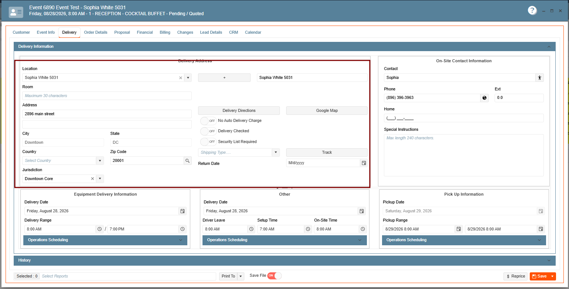Expand Operations Scheduling under Equipment Delivery Information

click(x=105, y=240)
